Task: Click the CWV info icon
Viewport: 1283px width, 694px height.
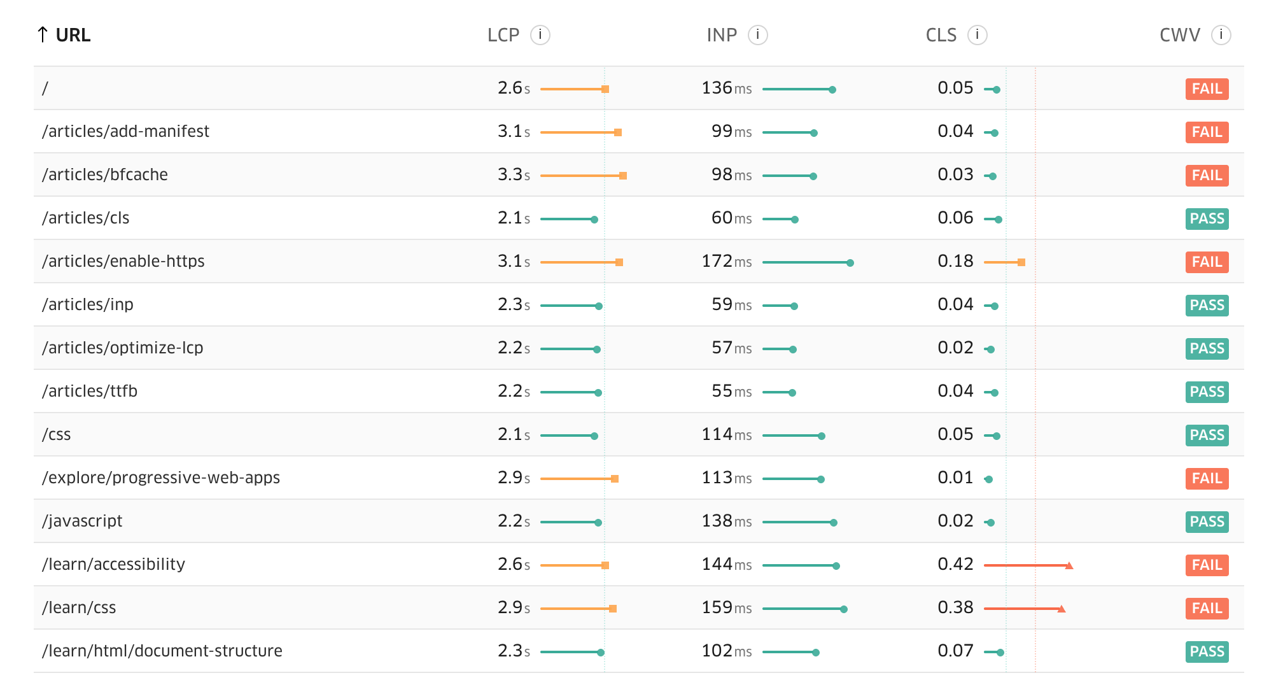Action: (x=1221, y=35)
